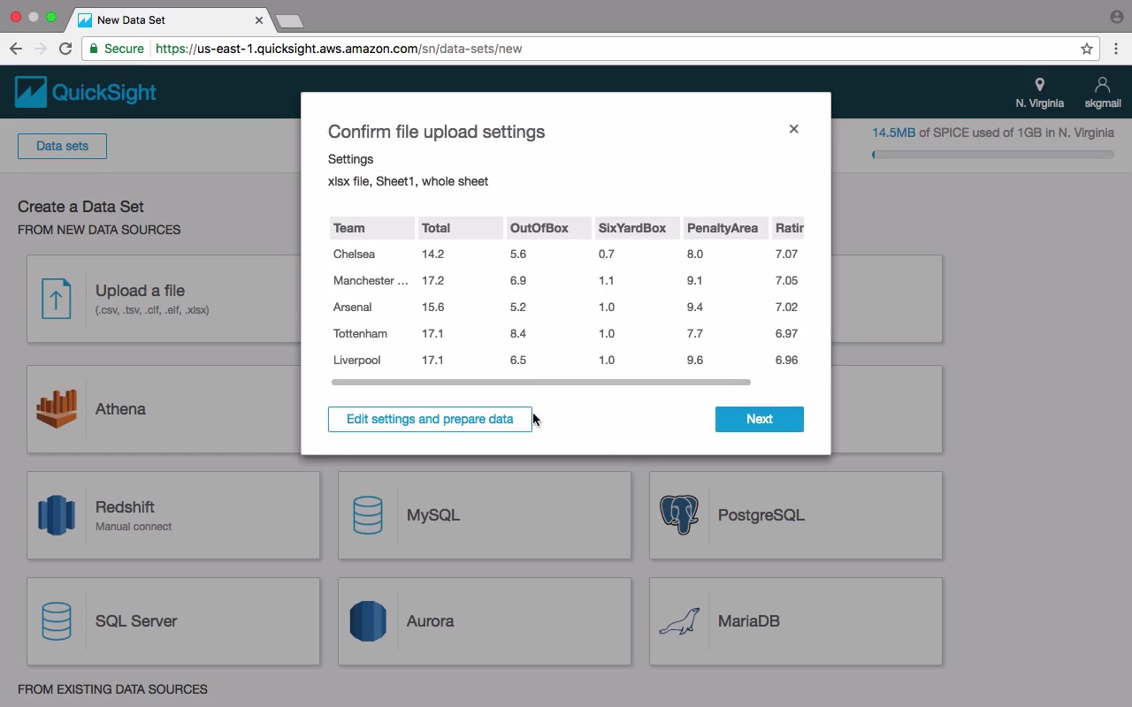Screen dimensions: 1132x707
Task: Select the Arsenal team cell
Action: 352,307
